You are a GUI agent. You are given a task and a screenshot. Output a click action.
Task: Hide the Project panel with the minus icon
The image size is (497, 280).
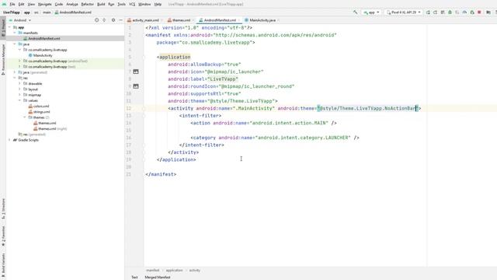(x=121, y=20)
